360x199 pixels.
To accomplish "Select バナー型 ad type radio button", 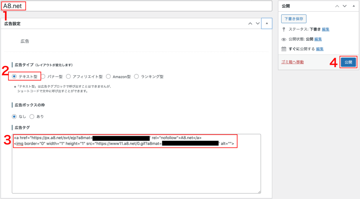I will (43, 77).
